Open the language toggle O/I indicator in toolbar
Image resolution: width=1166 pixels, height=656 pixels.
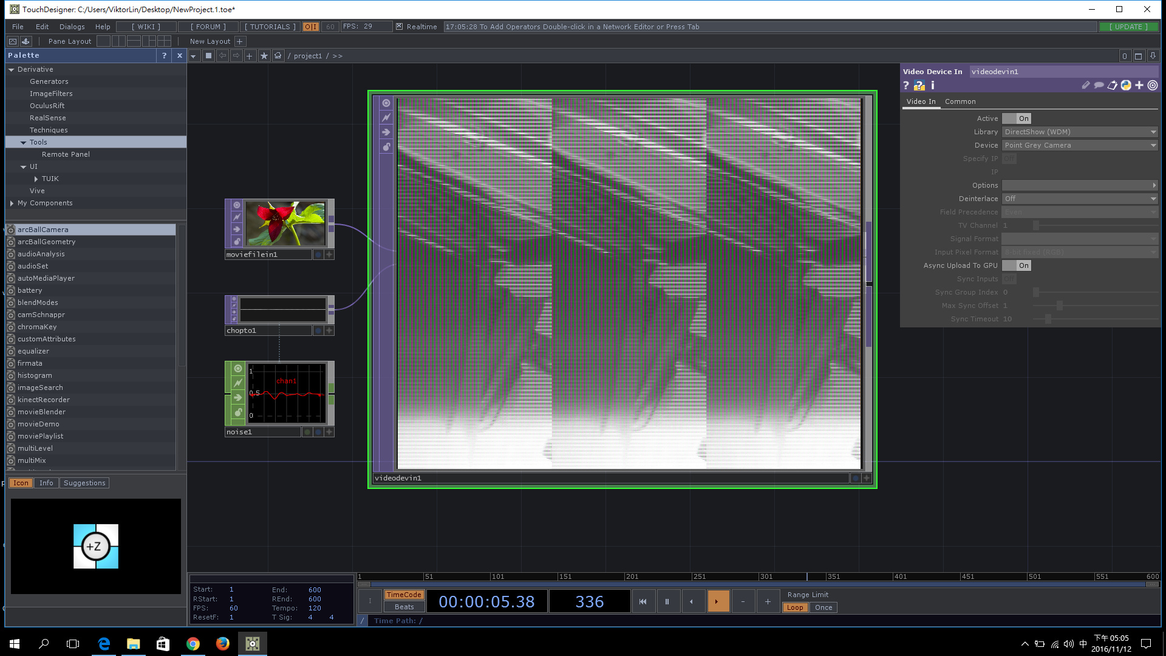click(x=310, y=27)
